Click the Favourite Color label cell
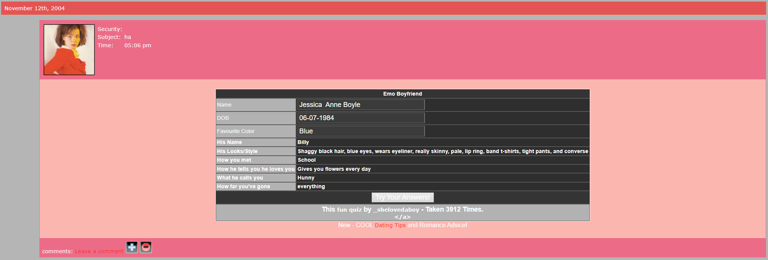Screen dimensions: 768x260 point(256,131)
